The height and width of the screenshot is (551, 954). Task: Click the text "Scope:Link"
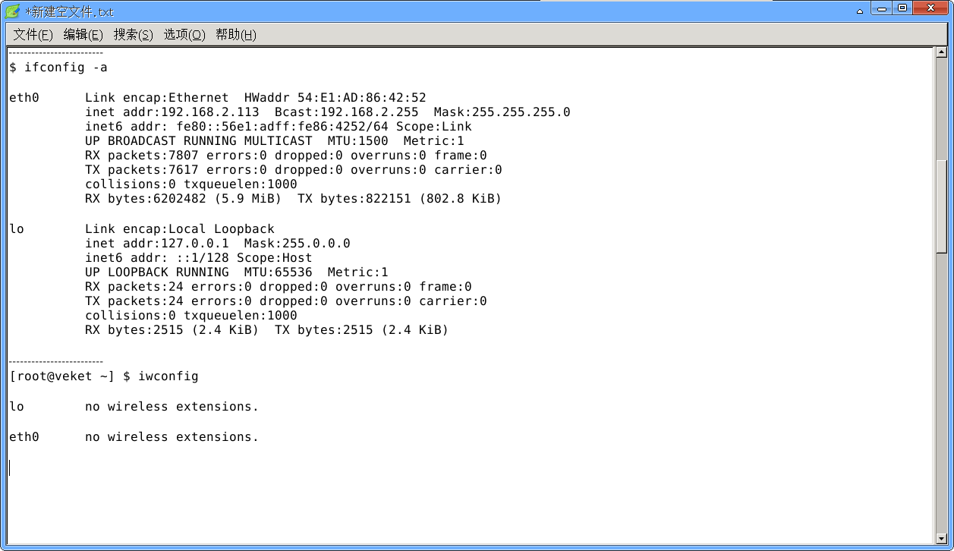434,127
